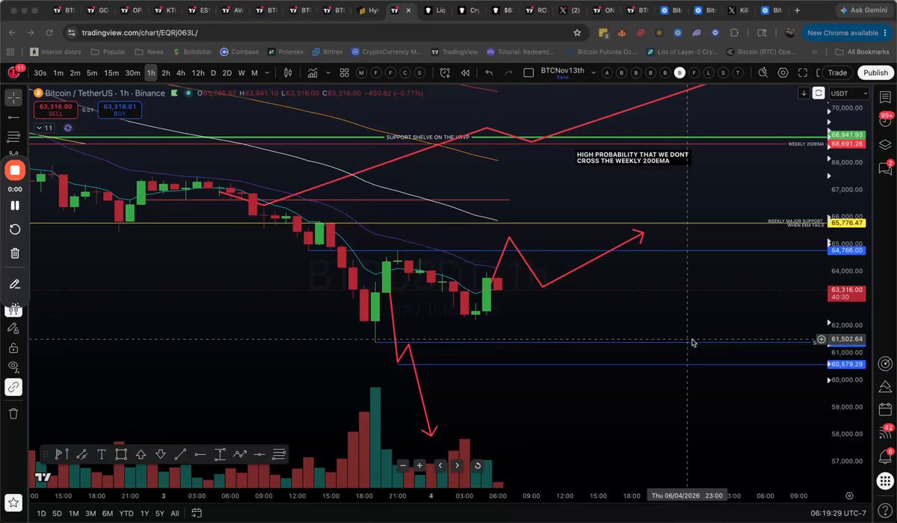Select the 15m timeframe

111,72
